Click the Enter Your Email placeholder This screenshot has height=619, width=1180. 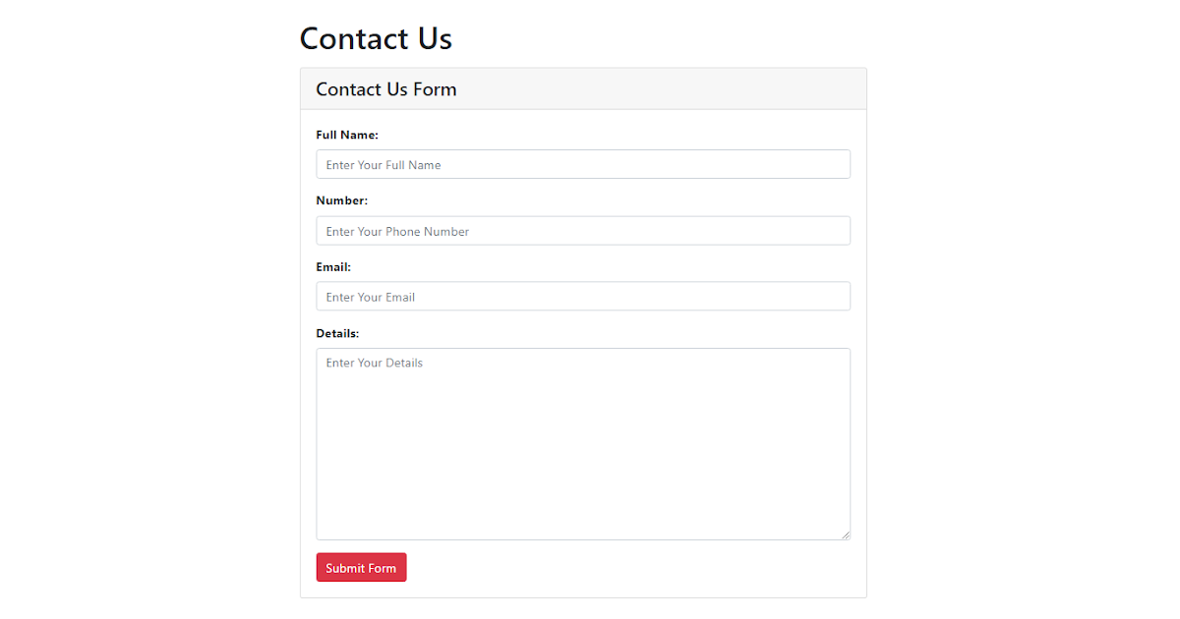[370, 296]
